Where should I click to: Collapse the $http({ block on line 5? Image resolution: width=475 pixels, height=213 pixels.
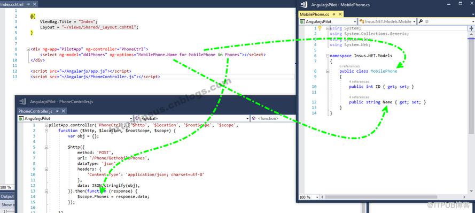(x=46, y=147)
